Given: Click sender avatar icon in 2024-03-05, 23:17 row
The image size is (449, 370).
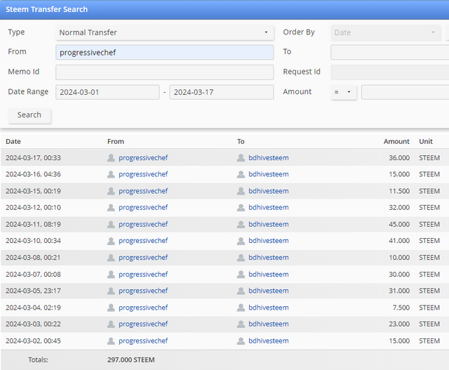Looking at the screenshot, I should 111,291.
